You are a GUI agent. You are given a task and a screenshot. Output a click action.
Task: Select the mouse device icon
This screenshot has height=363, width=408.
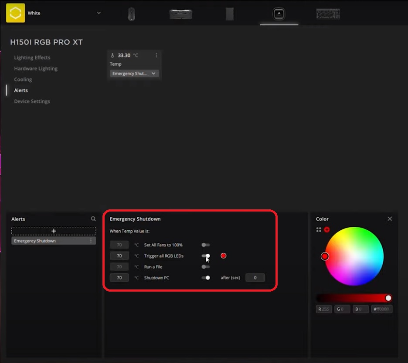131,14
